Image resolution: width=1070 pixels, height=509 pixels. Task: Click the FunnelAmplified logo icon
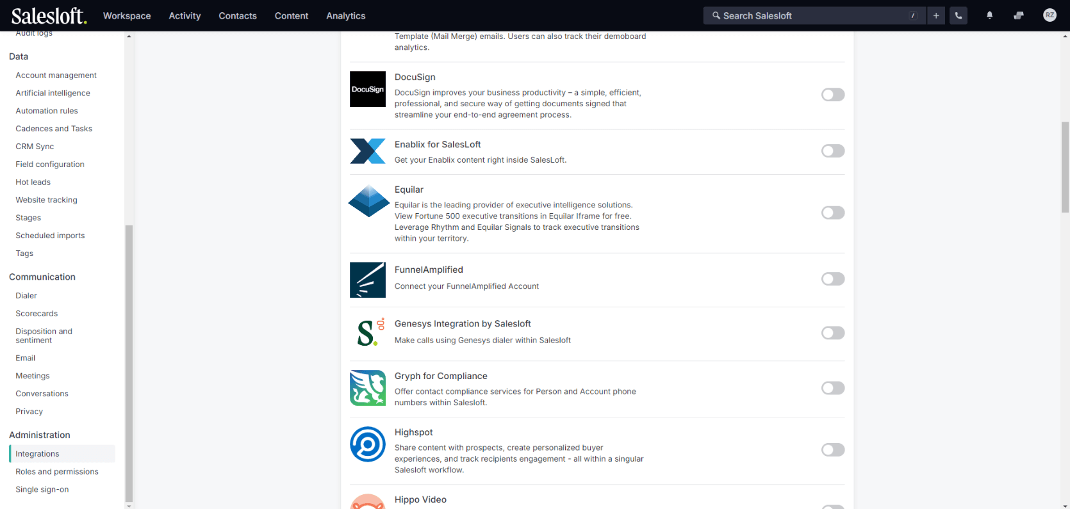tap(368, 280)
